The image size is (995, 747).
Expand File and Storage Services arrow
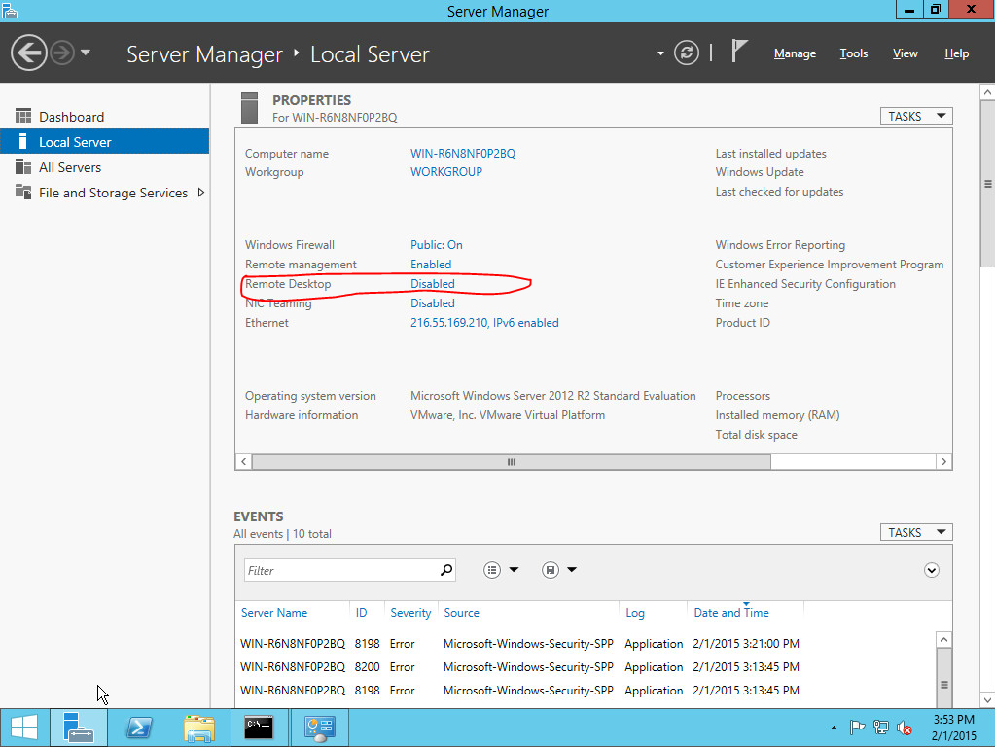click(x=201, y=193)
